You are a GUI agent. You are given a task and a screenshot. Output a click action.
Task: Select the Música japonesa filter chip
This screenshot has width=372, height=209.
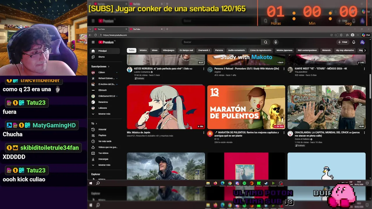click(285, 50)
